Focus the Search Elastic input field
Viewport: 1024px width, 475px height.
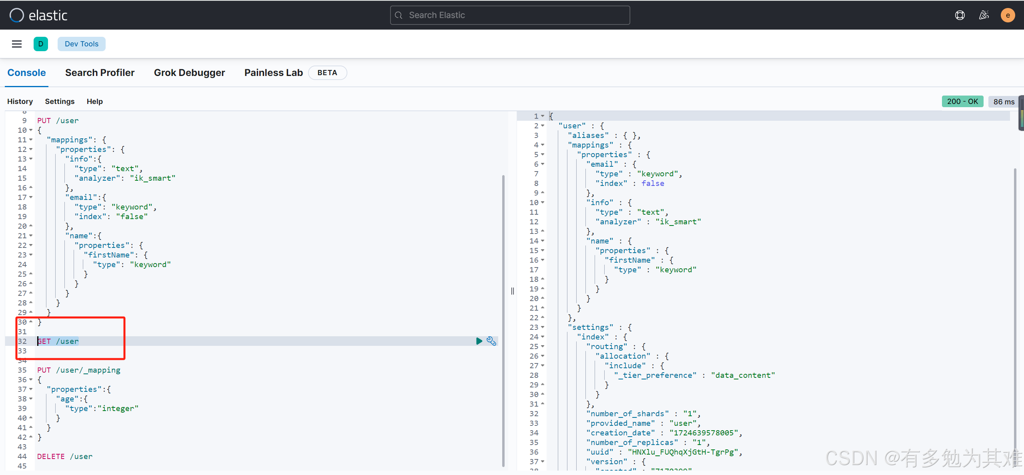click(510, 15)
